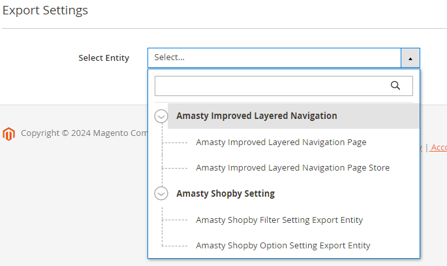Collapse the Amasty Shopby Setting group
The image size is (447, 266).
pyautogui.click(x=161, y=193)
